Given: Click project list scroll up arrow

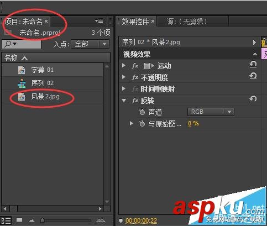Looking at the screenshot, I should 107,66.
